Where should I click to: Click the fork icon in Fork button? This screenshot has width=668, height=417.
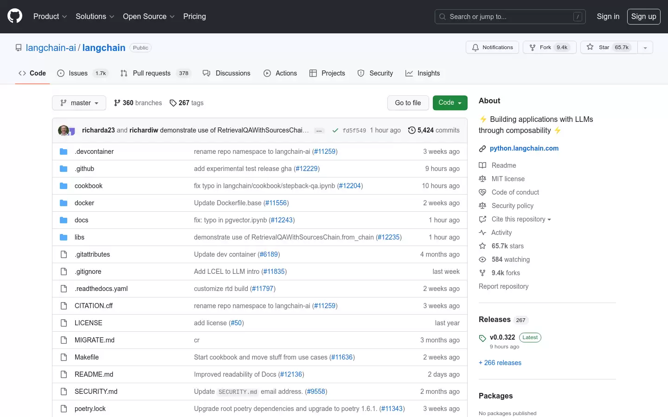(533, 47)
